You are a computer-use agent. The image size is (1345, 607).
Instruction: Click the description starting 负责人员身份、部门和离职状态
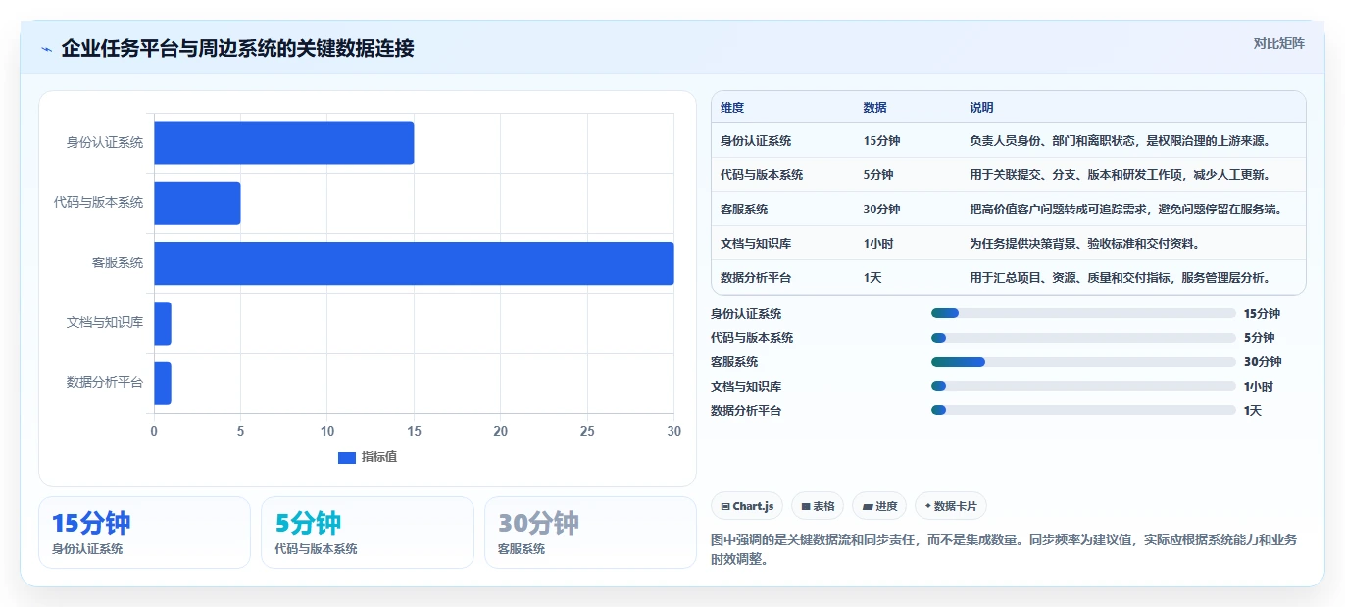(x=1121, y=141)
